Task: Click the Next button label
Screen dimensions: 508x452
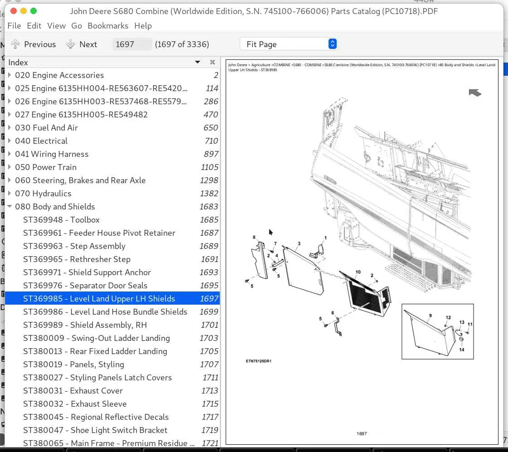Action: (x=88, y=44)
